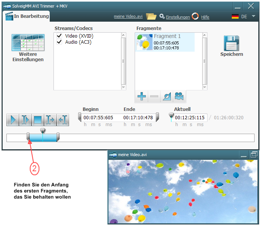
Task: Close the SolveigMM AVI Trimmer window
Action: [x=251, y=6]
